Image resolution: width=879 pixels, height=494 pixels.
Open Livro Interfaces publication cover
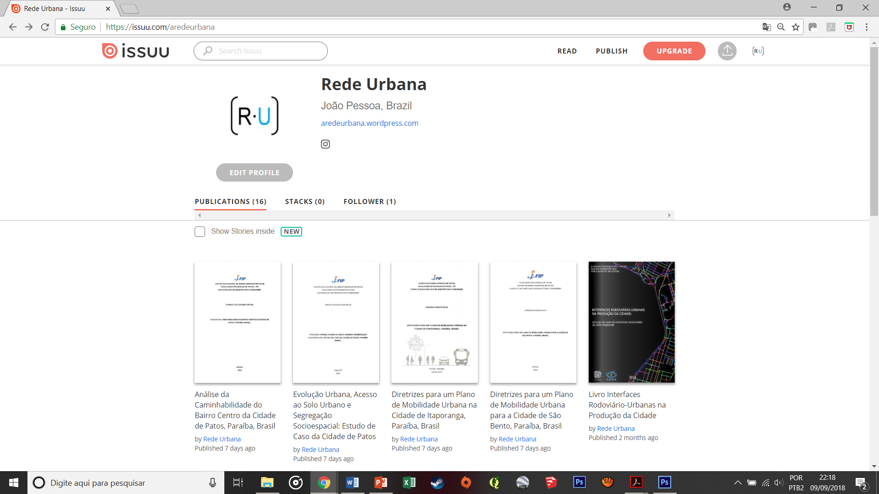[631, 322]
